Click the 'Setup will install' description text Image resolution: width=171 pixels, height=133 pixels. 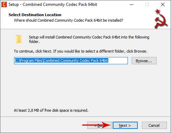pyautogui.click(x=89, y=39)
